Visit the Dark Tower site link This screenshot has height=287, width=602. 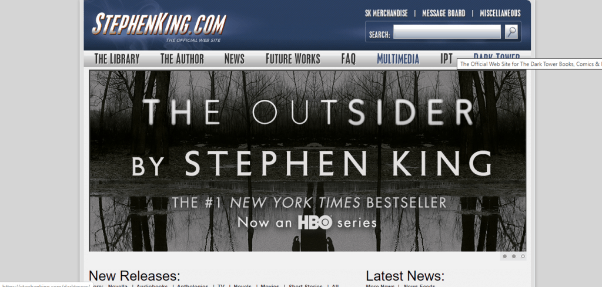click(496, 56)
